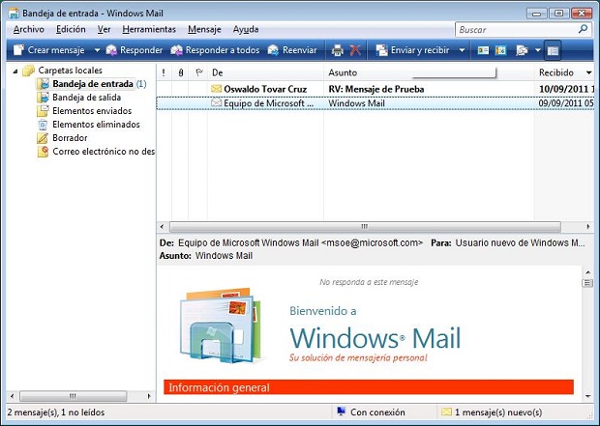600x426 pixels.
Task: Click the Windows Mail logo image
Action: 221,326
